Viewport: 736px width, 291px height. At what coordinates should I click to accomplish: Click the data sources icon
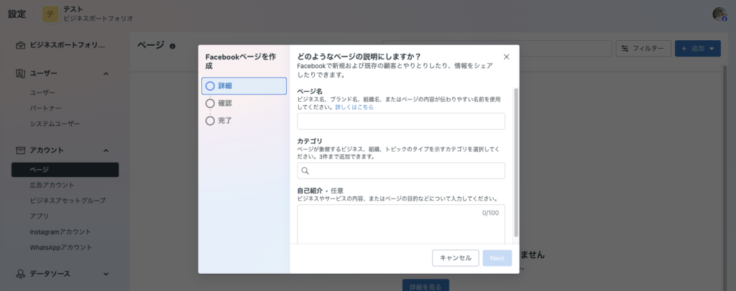click(20, 273)
